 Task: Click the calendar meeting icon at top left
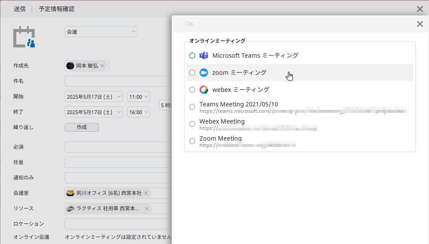[24, 37]
